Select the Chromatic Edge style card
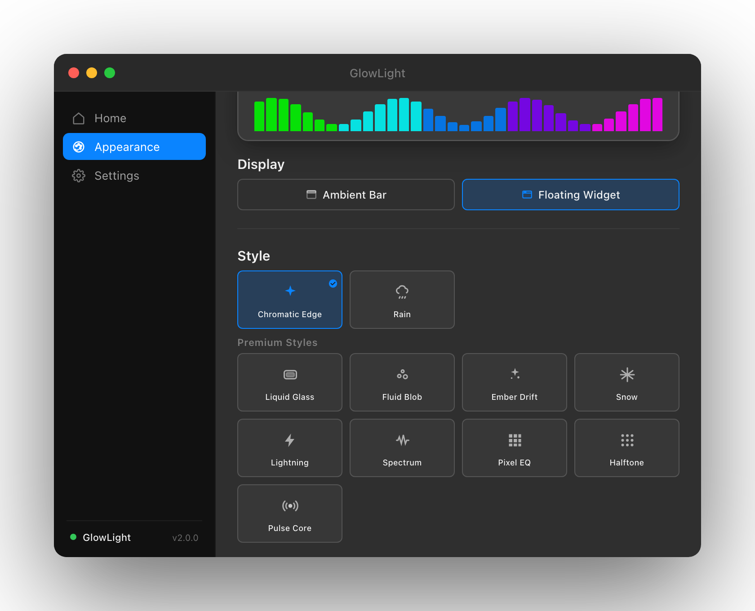 [290, 300]
